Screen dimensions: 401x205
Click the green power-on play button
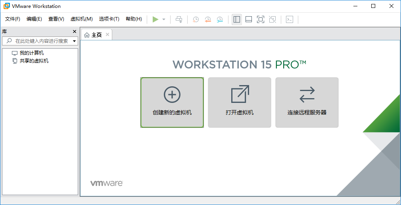pos(155,19)
